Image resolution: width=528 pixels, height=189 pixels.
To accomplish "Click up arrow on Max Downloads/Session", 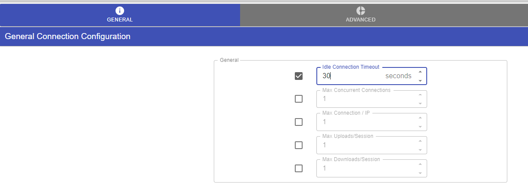I will point(420,165).
